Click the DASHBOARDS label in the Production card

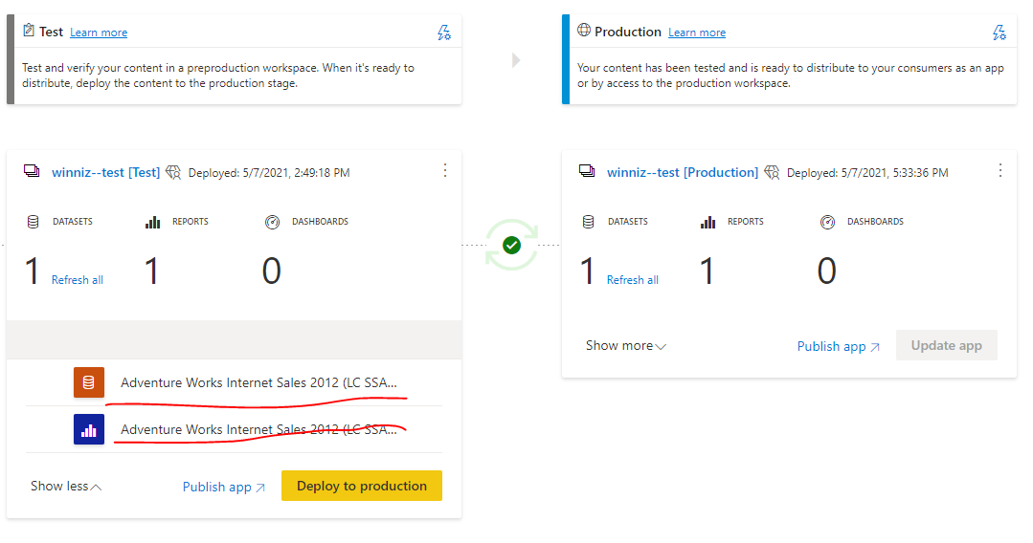(876, 222)
